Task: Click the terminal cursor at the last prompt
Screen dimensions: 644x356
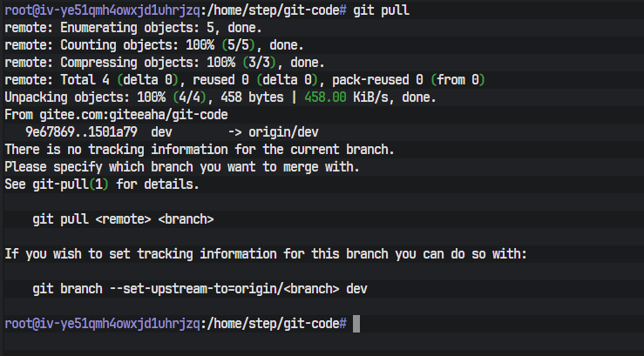Action: (356, 324)
